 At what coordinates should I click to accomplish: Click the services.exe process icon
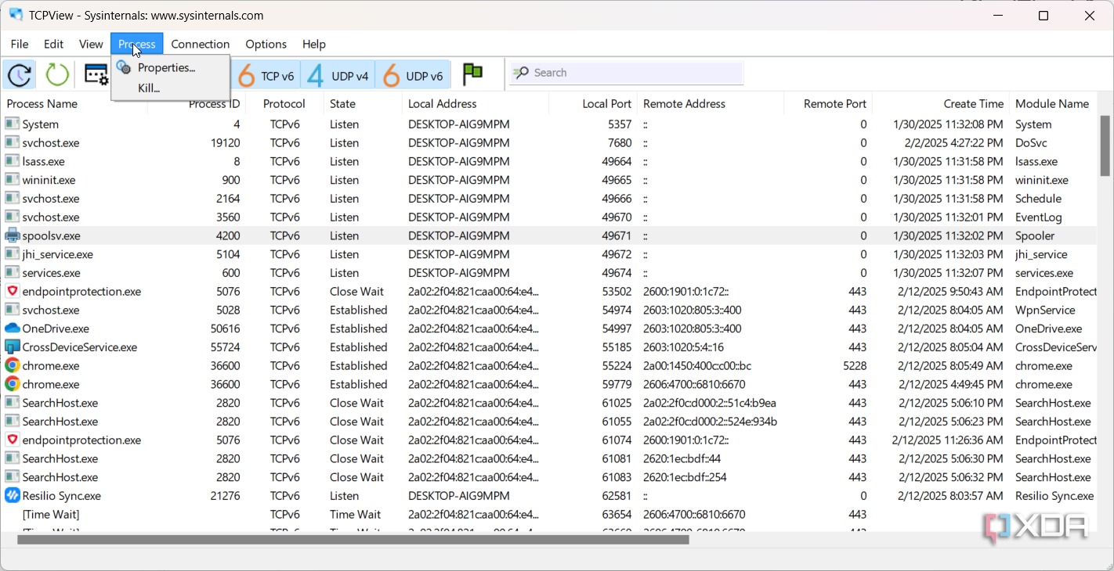tap(12, 273)
